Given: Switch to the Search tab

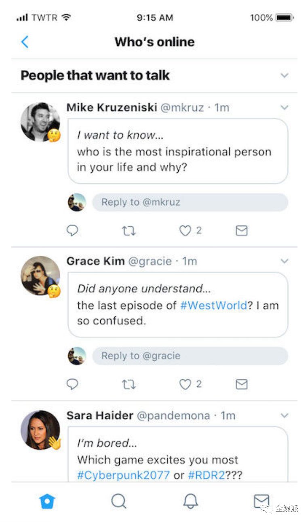Looking at the screenshot, I should [x=118, y=502].
